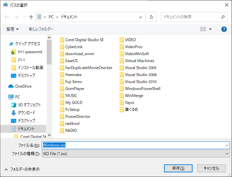Select the Corel Digital Studio SE folder icon
The height and width of the screenshot is (177, 232).
click(62, 40)
